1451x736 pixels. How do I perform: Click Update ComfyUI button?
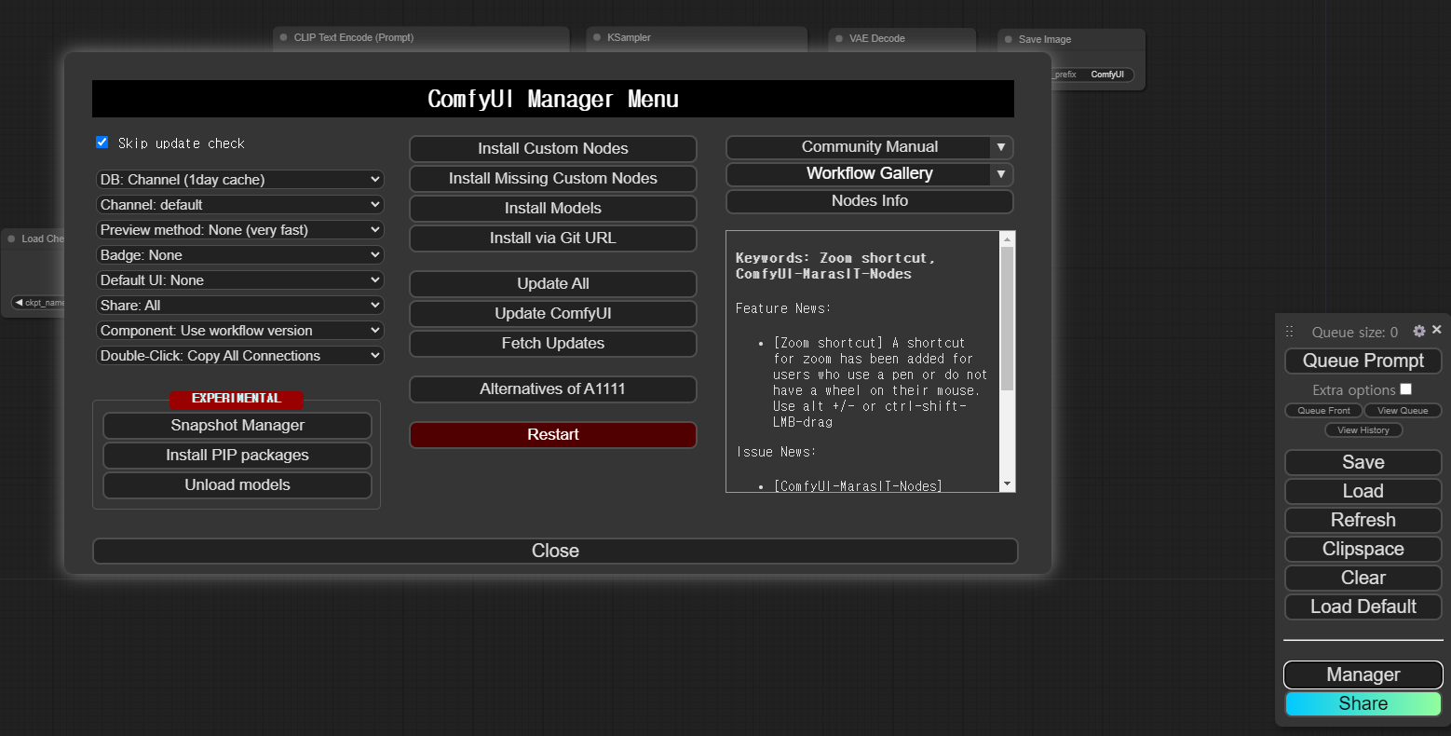tap(553, 314)
